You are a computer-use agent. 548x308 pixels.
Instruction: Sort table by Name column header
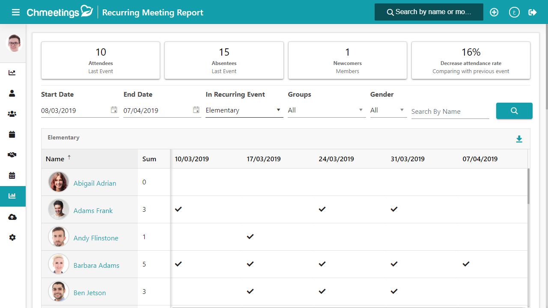point(55,159)
